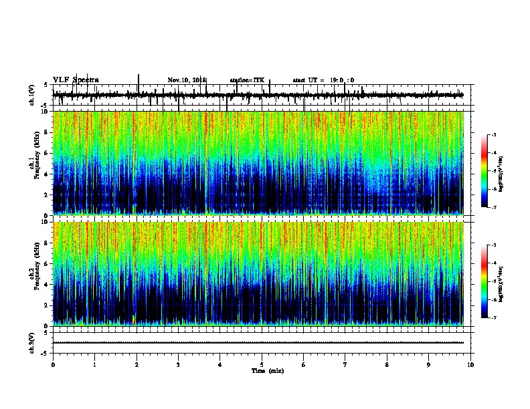Click the time axis tick label "5"
Screen dimensions: 530x409
[x=262, y=365]
